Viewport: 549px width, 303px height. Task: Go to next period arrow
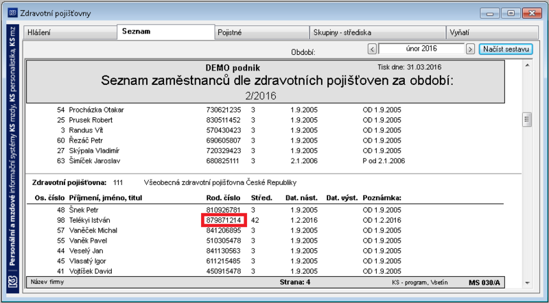tap(471, 49)
